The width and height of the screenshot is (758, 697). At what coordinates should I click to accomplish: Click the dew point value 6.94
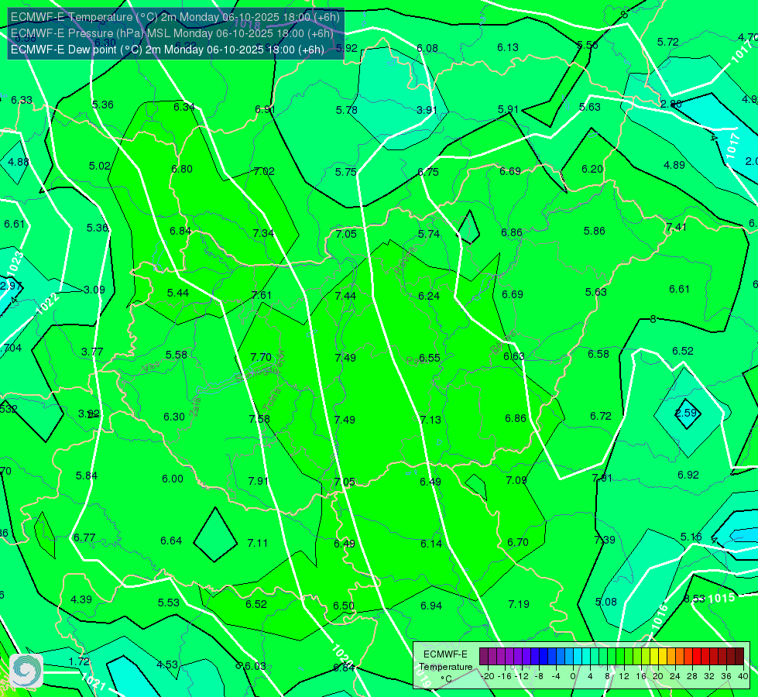pyautogui.click(x=431, y=606)
